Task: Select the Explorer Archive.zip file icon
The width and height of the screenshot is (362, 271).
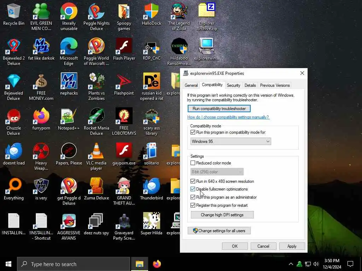Action: pos(206,17)
